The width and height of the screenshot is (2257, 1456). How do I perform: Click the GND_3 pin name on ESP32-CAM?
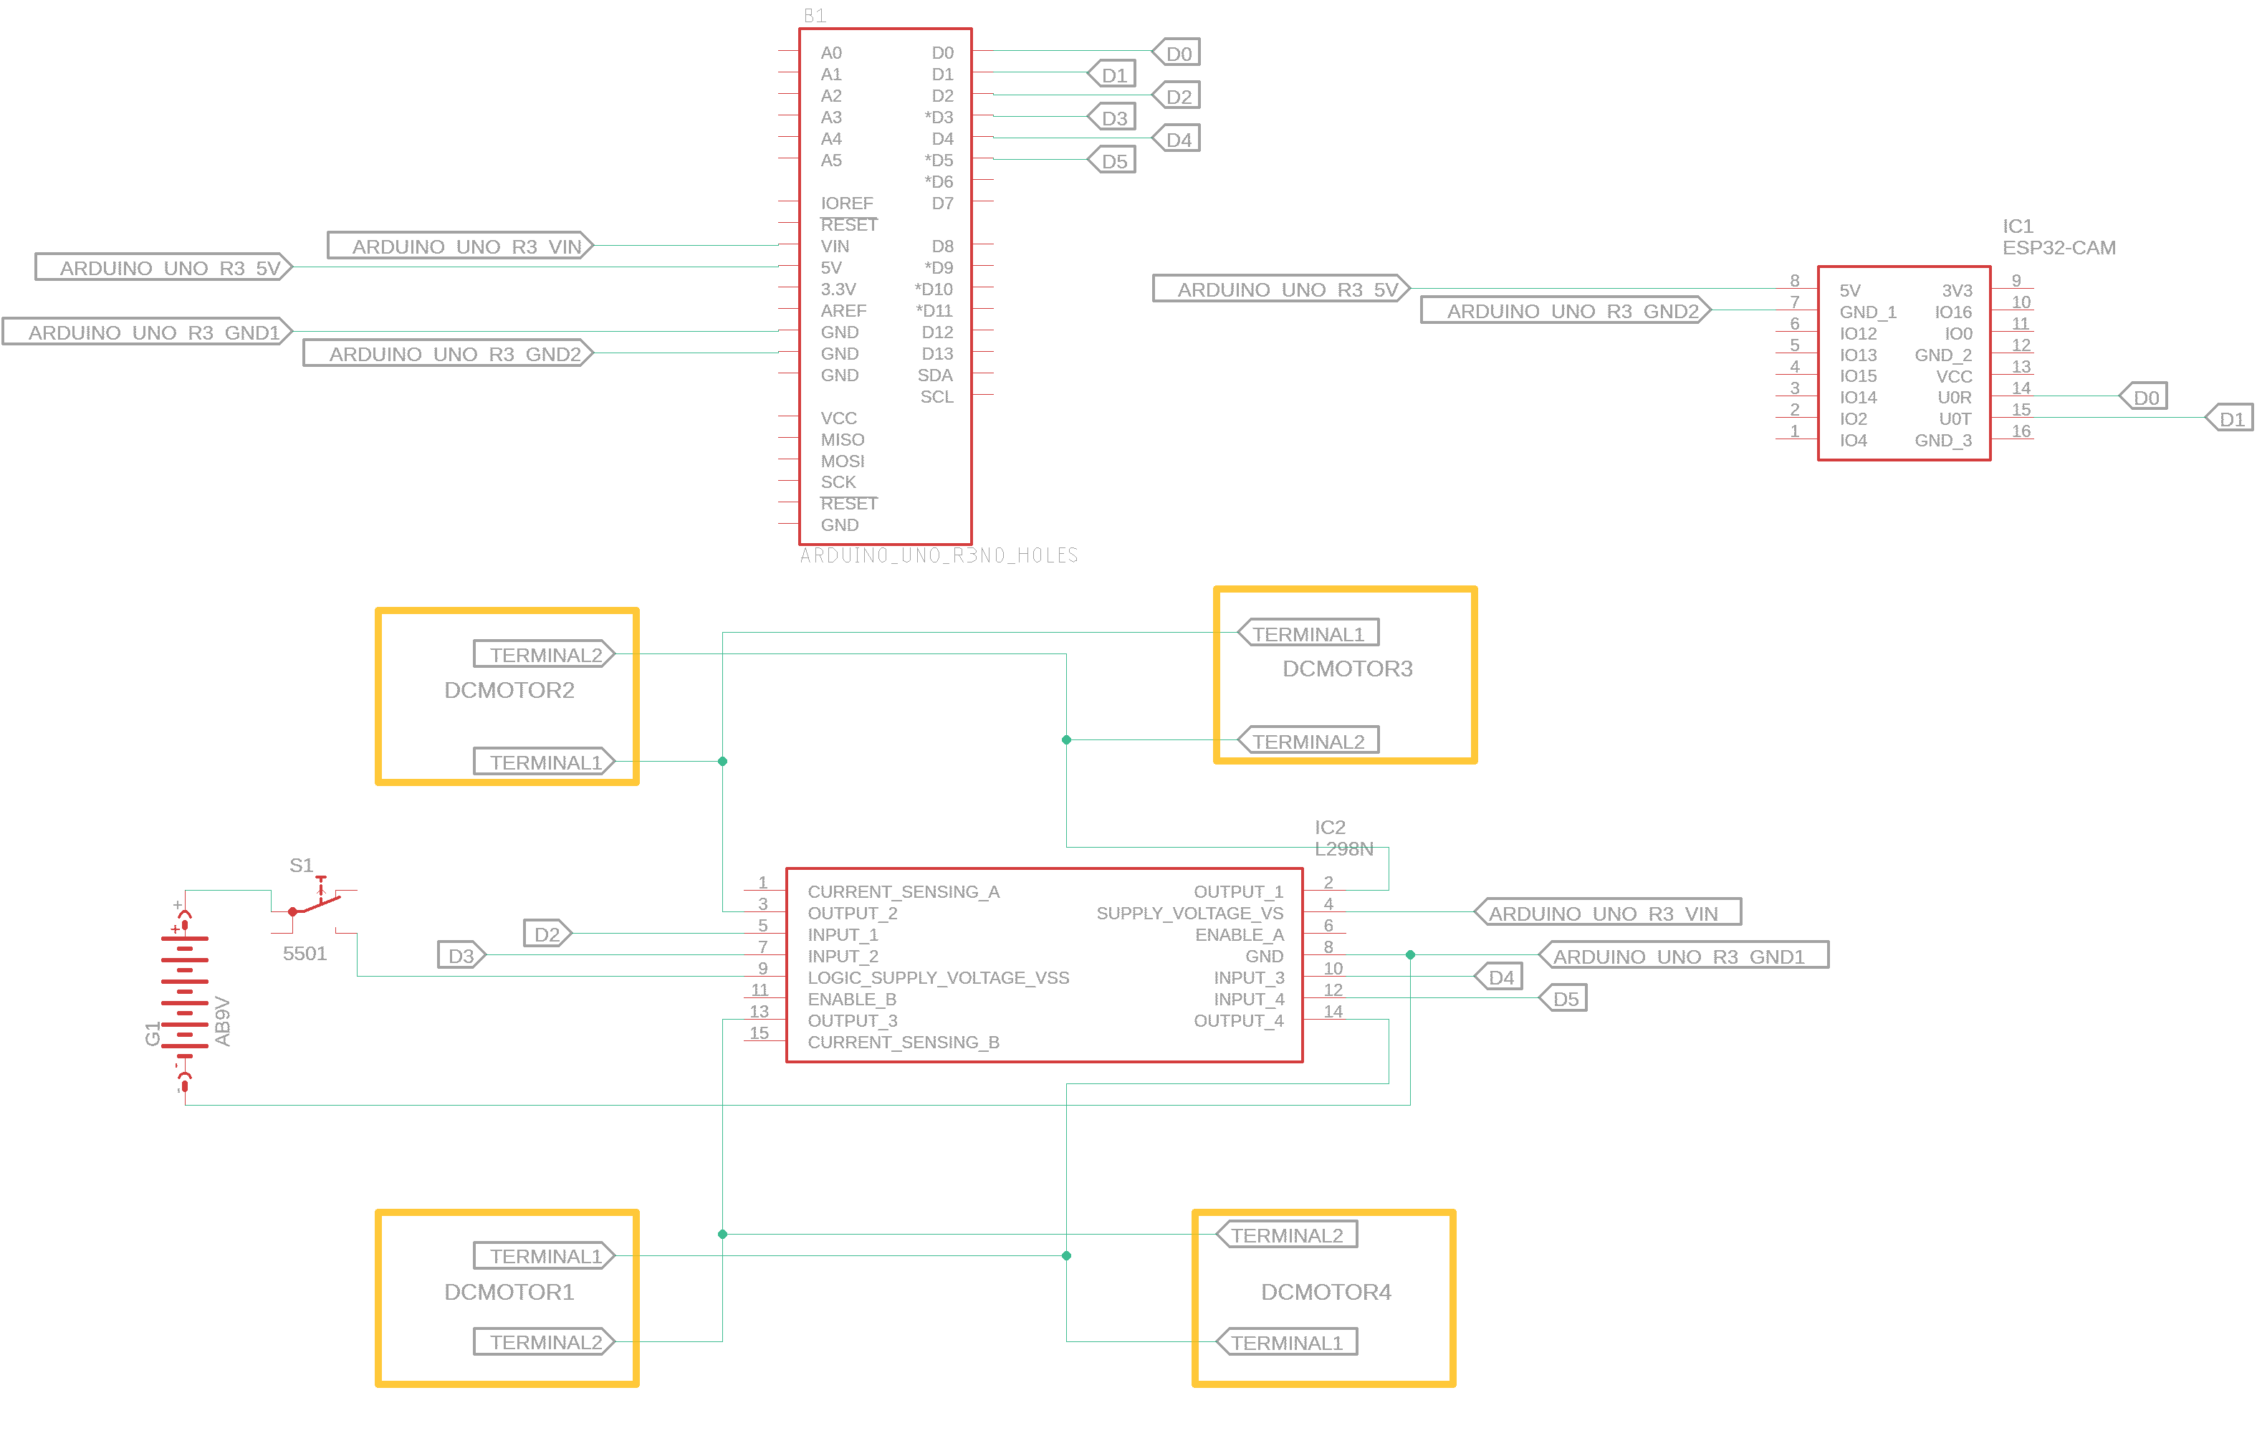tap(1943, 441)
